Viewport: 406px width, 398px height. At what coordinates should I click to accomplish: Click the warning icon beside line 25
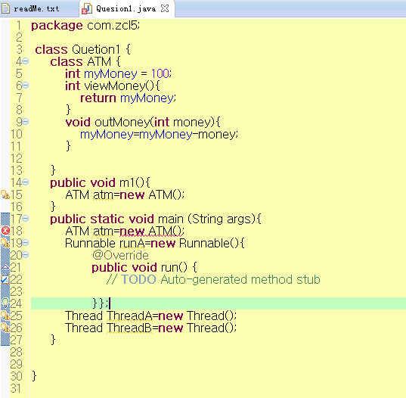pos(5,316)
